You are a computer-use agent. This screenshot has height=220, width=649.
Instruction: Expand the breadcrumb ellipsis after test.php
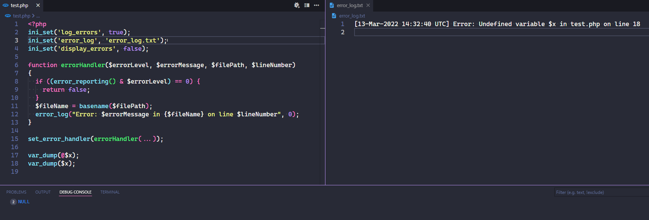click(38, 16)
